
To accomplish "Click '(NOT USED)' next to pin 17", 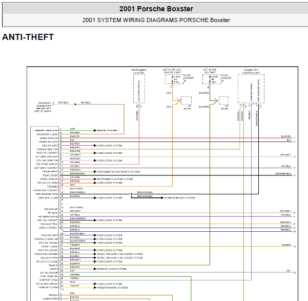I will pyautogui.click(x=76, y=189).
